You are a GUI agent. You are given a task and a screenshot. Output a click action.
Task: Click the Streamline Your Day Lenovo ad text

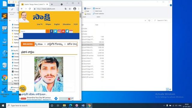(x=39, y=97)
